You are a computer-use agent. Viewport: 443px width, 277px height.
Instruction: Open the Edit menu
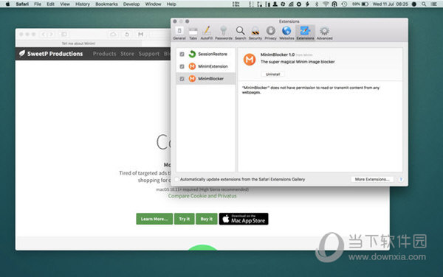(50, 4)
